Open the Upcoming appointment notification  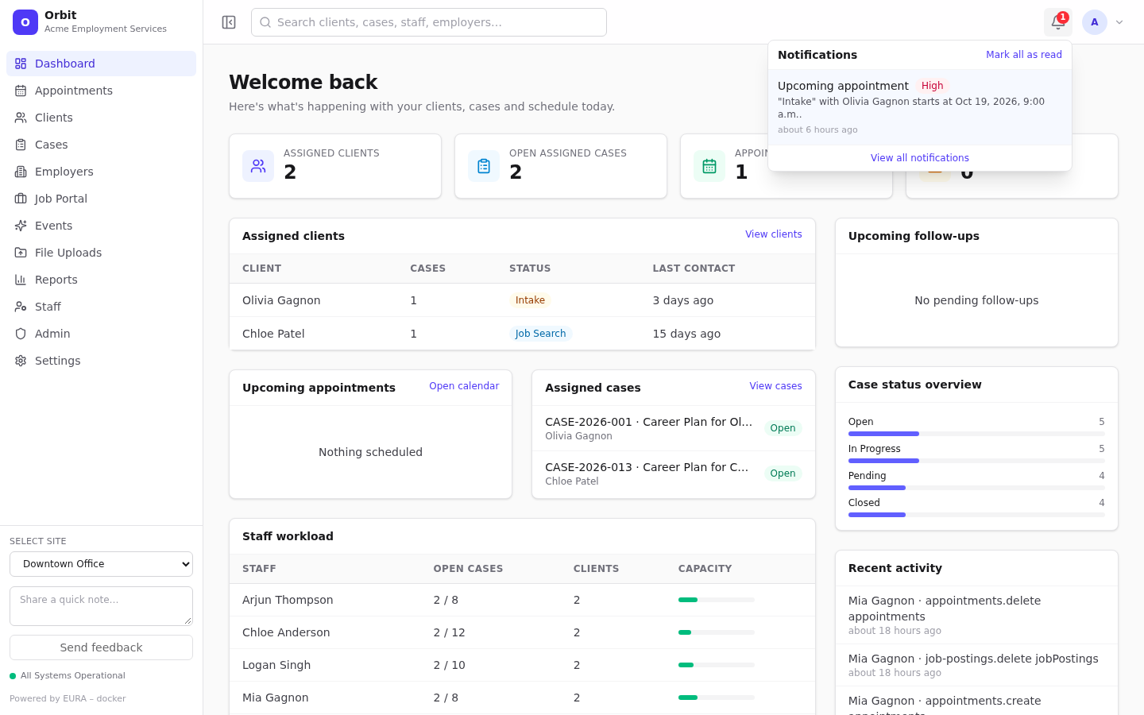(920, 107)
